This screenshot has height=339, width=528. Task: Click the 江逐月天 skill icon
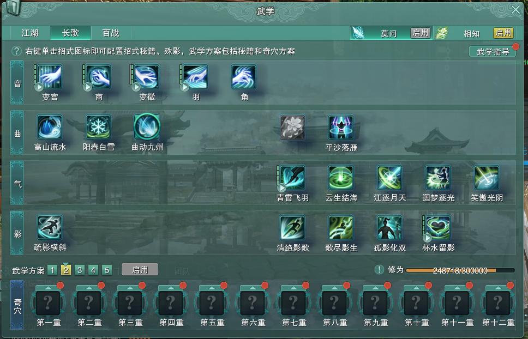[x=389, y=178]
